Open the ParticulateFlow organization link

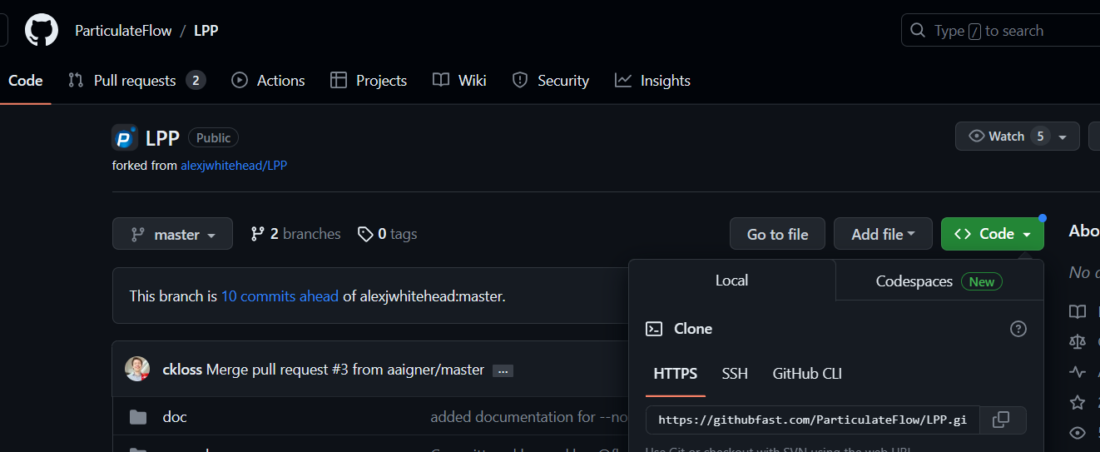tap(123, 31)
